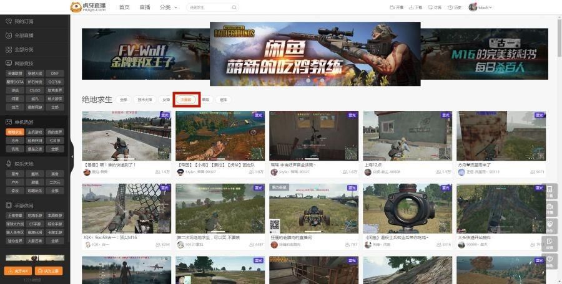Open the 二次元 entertainment tag
This screenshot has height=284, width=562.
tap(55, 182)
